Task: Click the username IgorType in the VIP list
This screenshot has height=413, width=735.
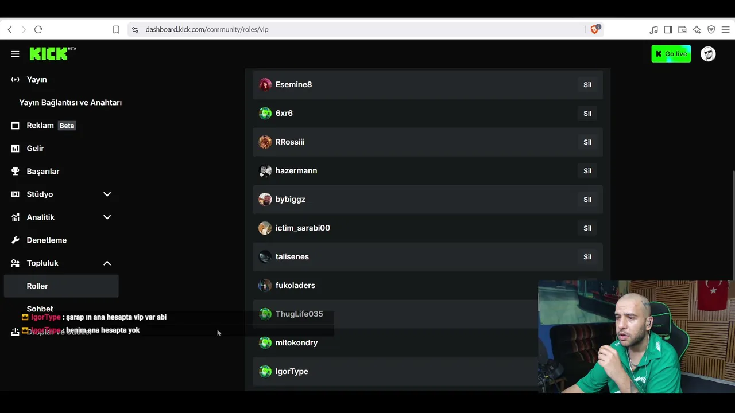Action: click(292, 372)
